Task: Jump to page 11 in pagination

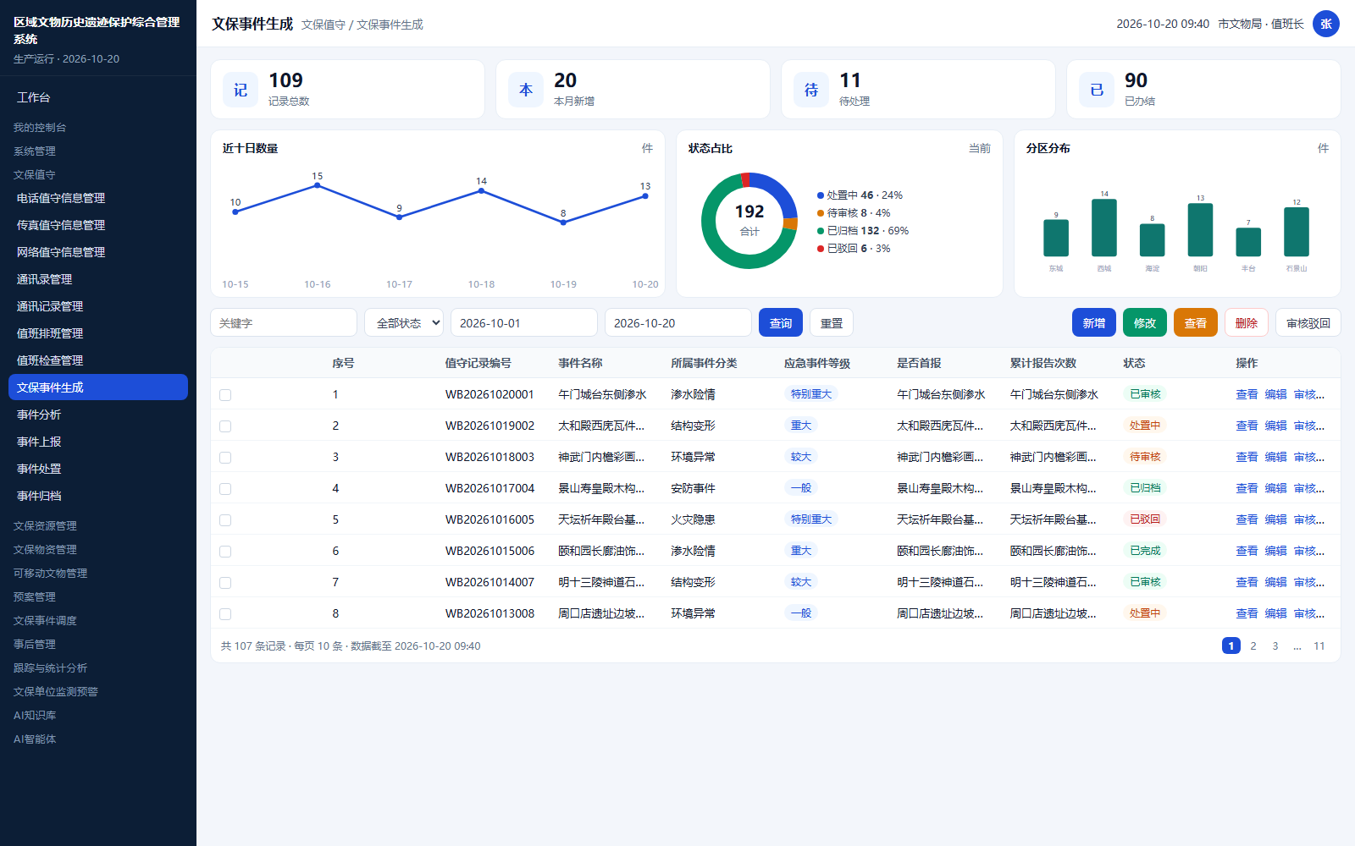Action: 1319,645
